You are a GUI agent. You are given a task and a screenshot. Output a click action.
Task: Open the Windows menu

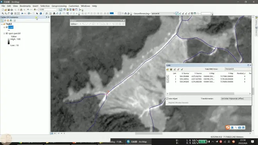click(85, 6)
